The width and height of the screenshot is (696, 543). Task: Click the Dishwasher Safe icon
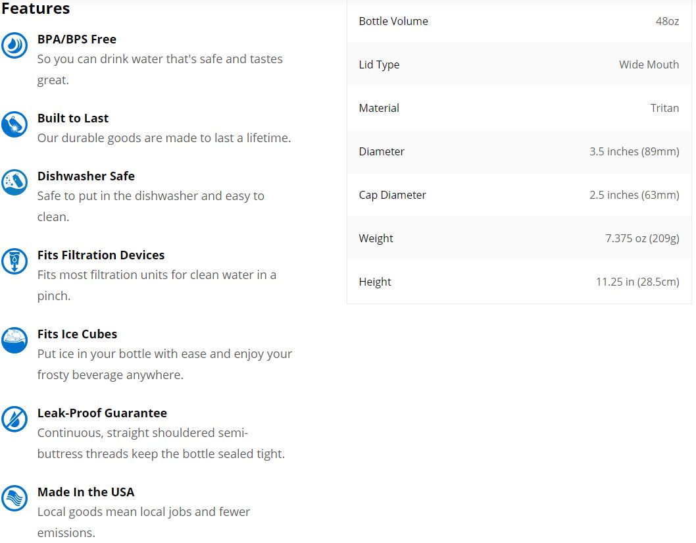coord(14,182)
